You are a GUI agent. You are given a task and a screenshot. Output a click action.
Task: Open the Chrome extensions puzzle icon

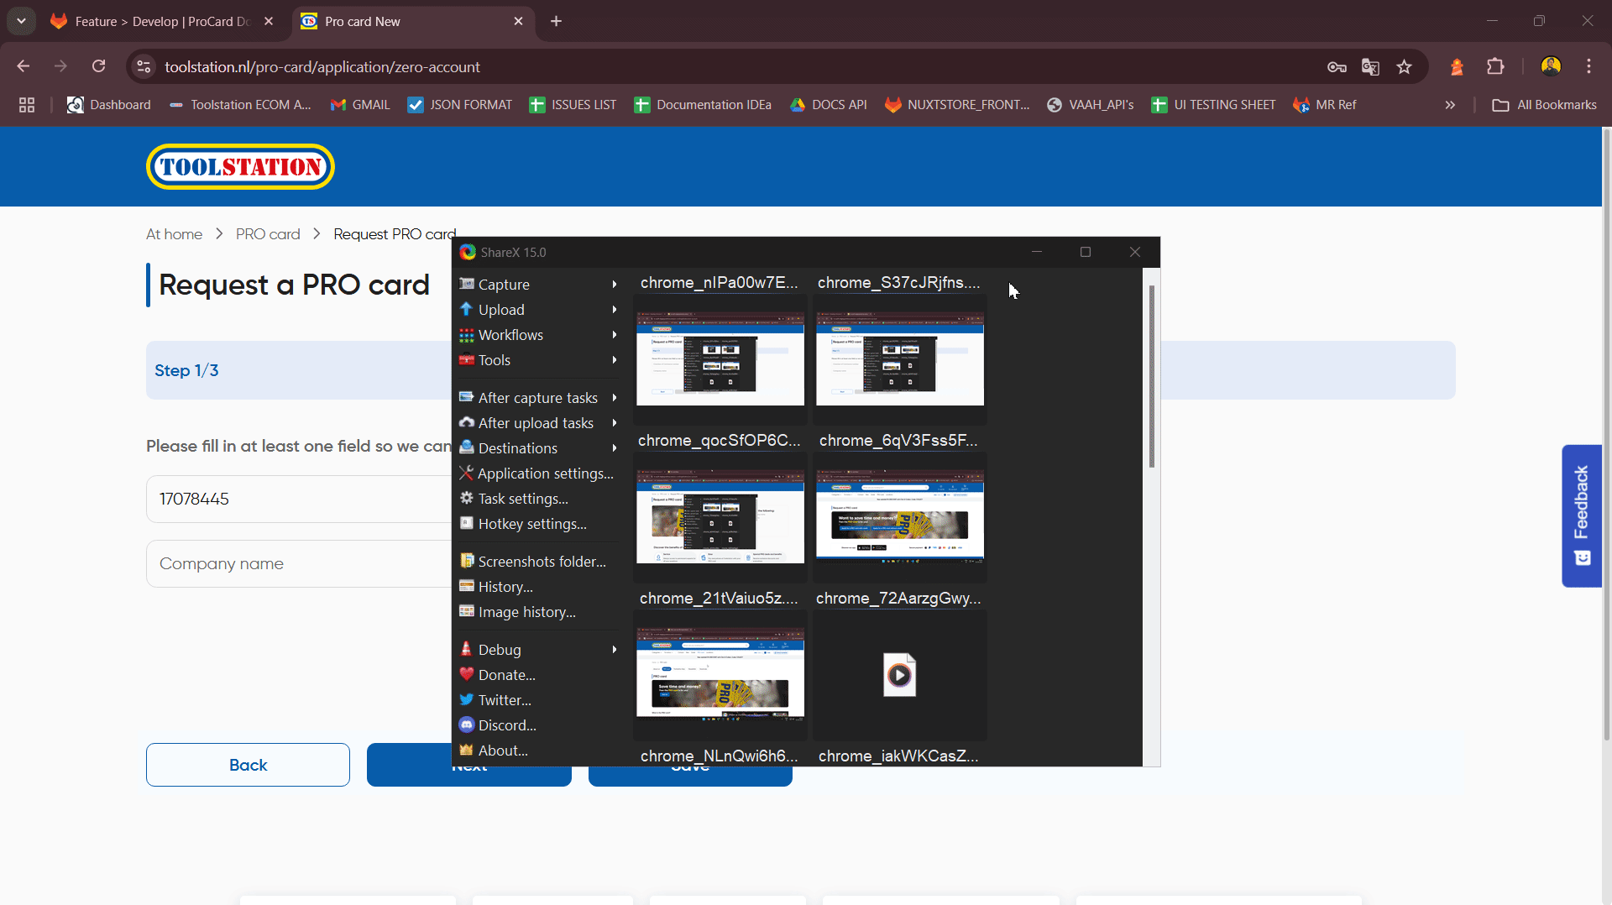[1495, 67]
